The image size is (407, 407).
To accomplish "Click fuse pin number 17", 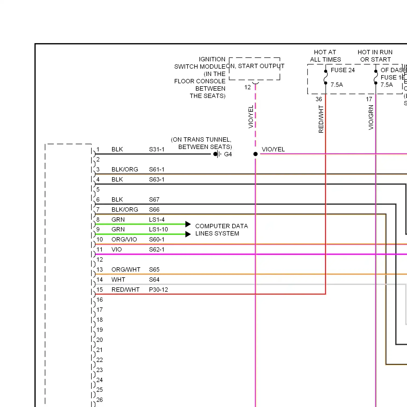I will (x=369, y=99).
